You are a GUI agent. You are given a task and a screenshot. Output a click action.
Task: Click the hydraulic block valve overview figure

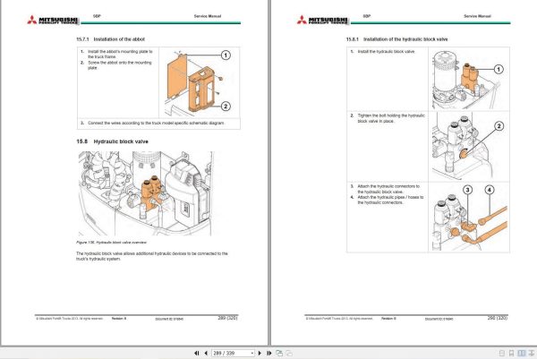point(146,193)
